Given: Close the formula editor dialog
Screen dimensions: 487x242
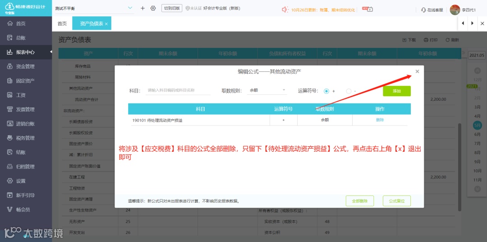Looking at the screenshot, I should tap(417, 71).
